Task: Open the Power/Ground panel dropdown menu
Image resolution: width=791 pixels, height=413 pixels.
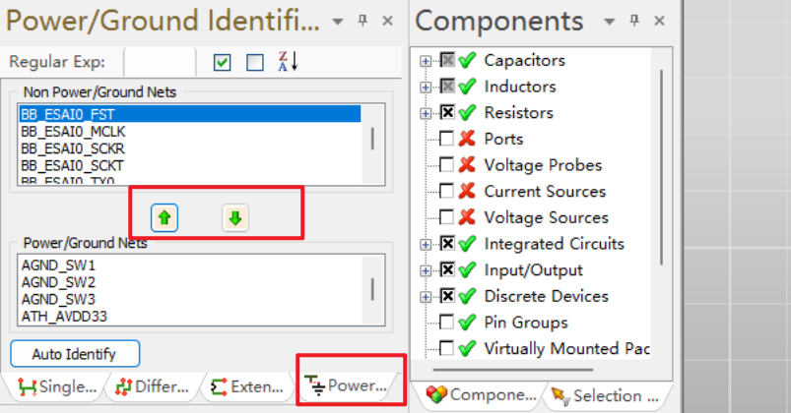Action: [x=338, y=22]
